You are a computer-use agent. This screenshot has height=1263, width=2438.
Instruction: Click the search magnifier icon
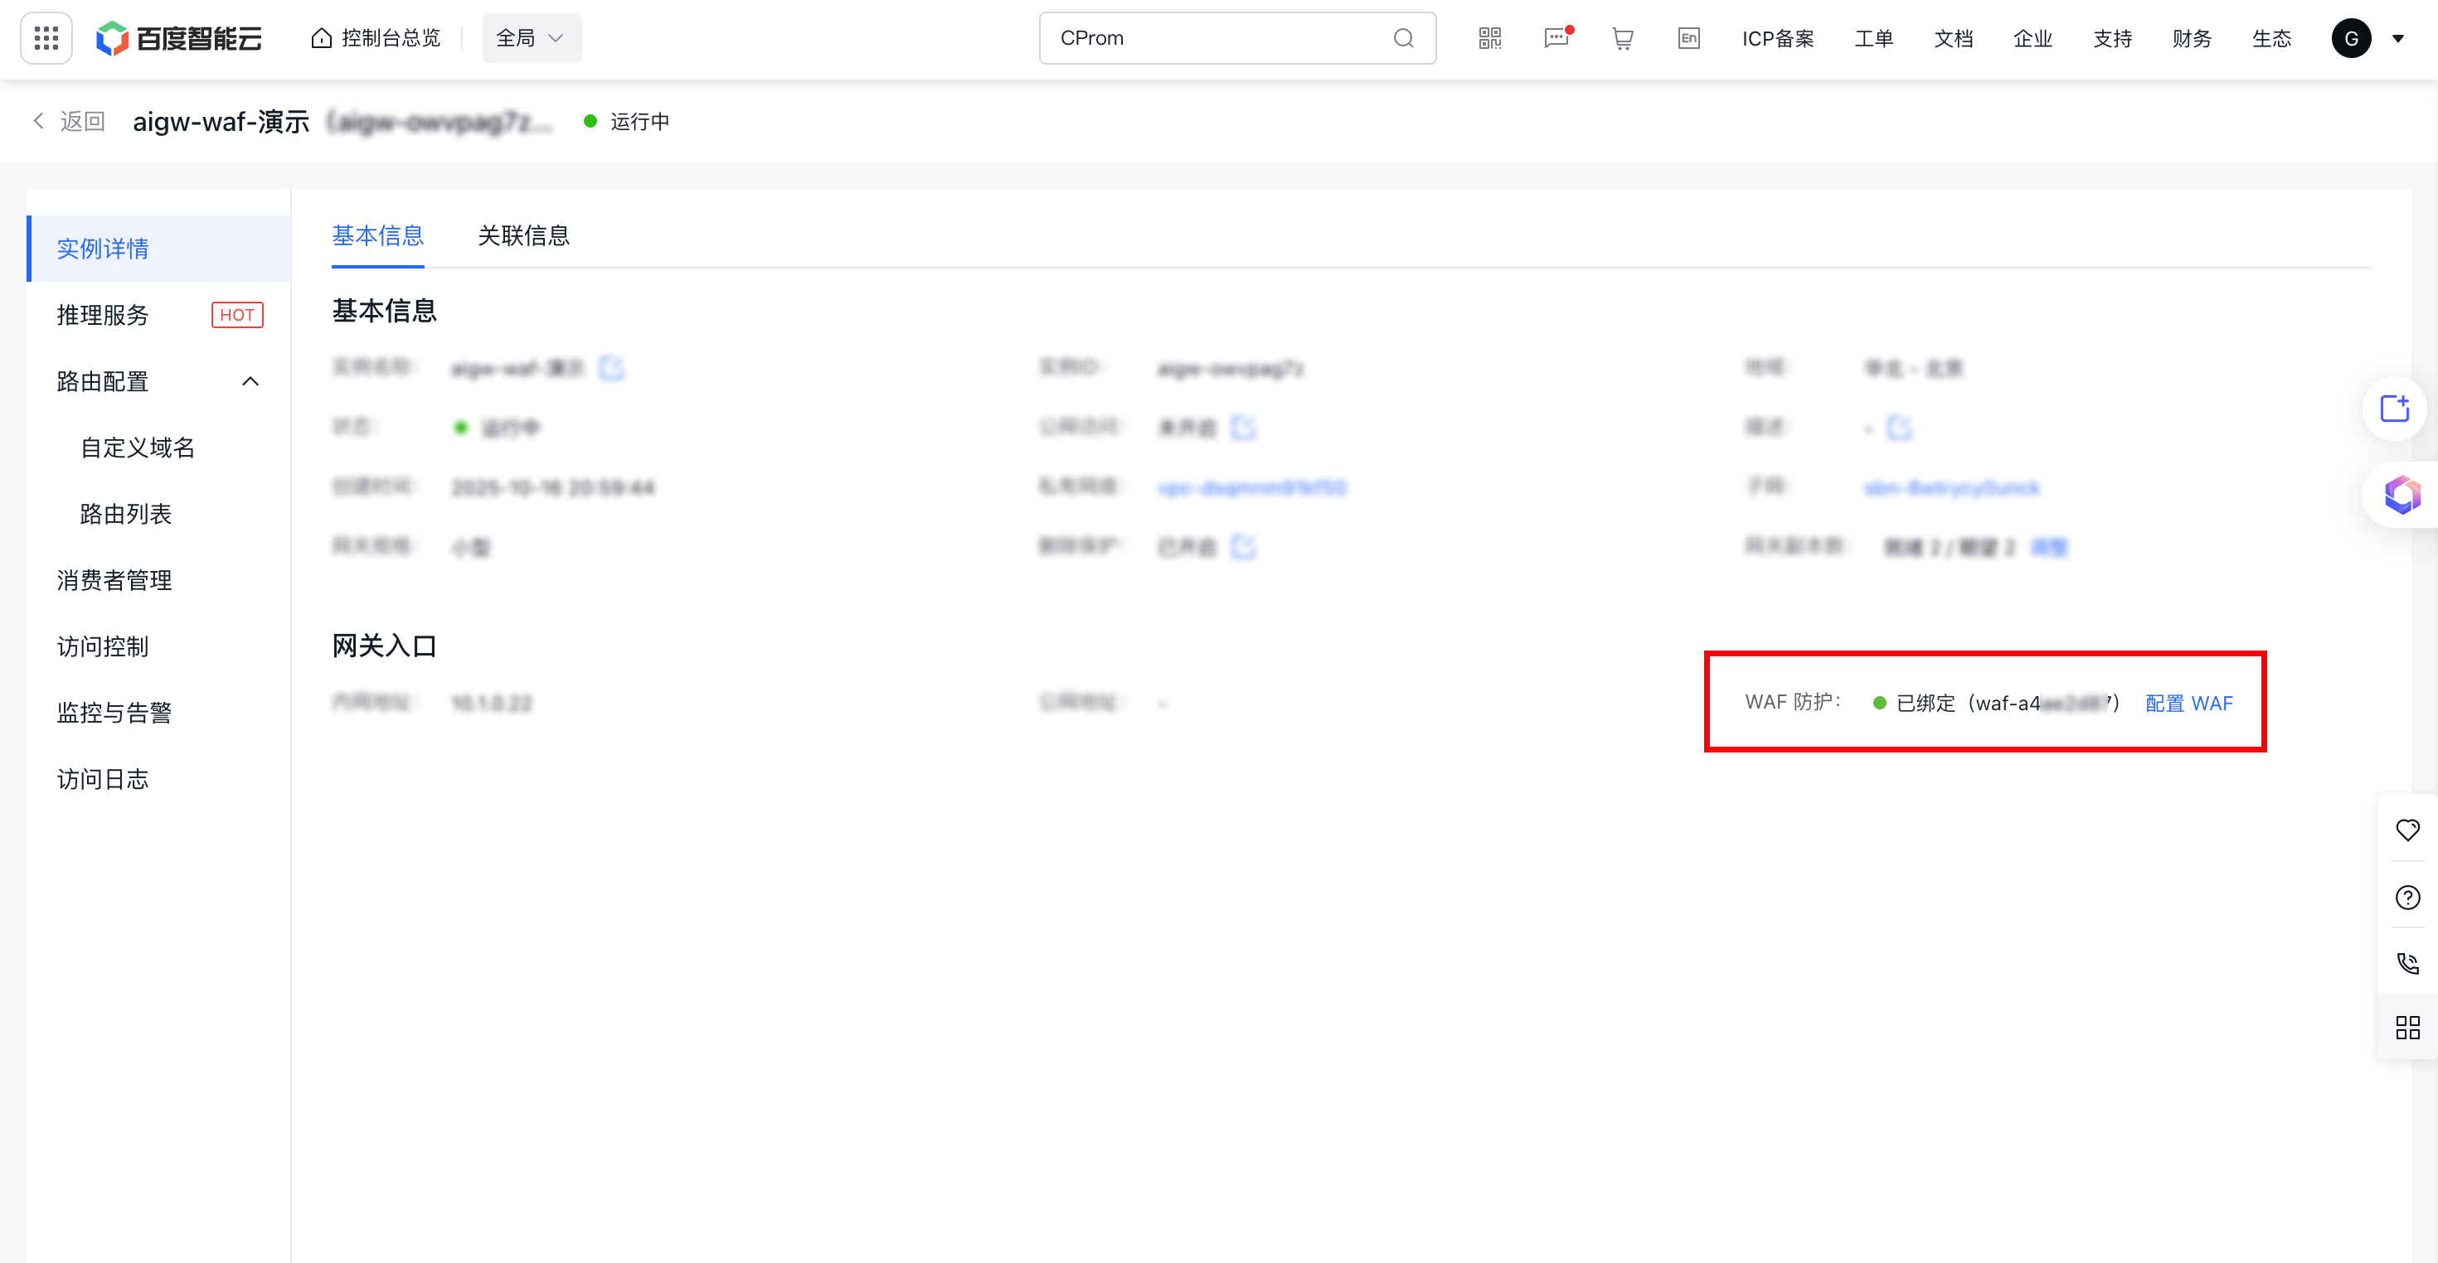(x=1404, y=38)
